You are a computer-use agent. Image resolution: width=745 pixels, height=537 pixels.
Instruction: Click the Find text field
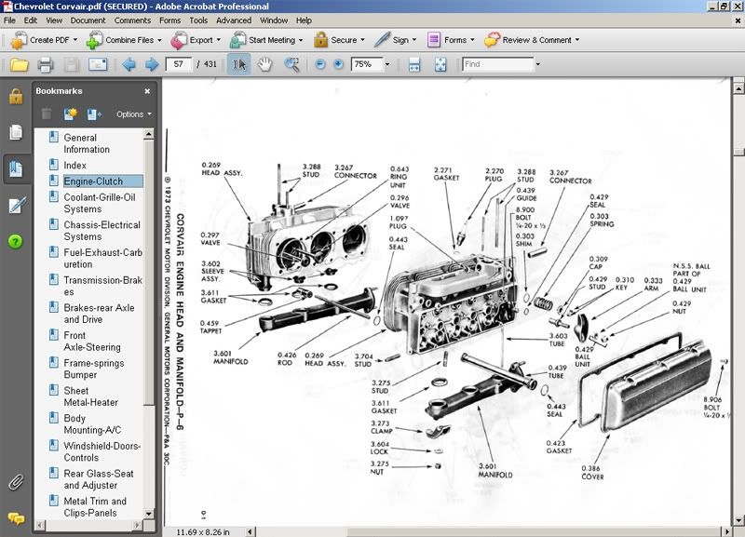click(x=498, y=64)
